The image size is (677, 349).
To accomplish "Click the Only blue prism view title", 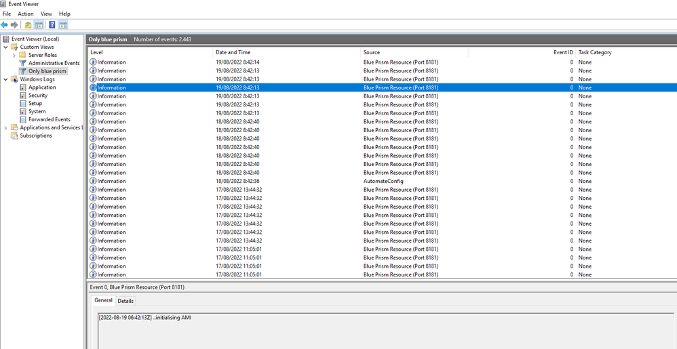I will click(x=108, y=39).
